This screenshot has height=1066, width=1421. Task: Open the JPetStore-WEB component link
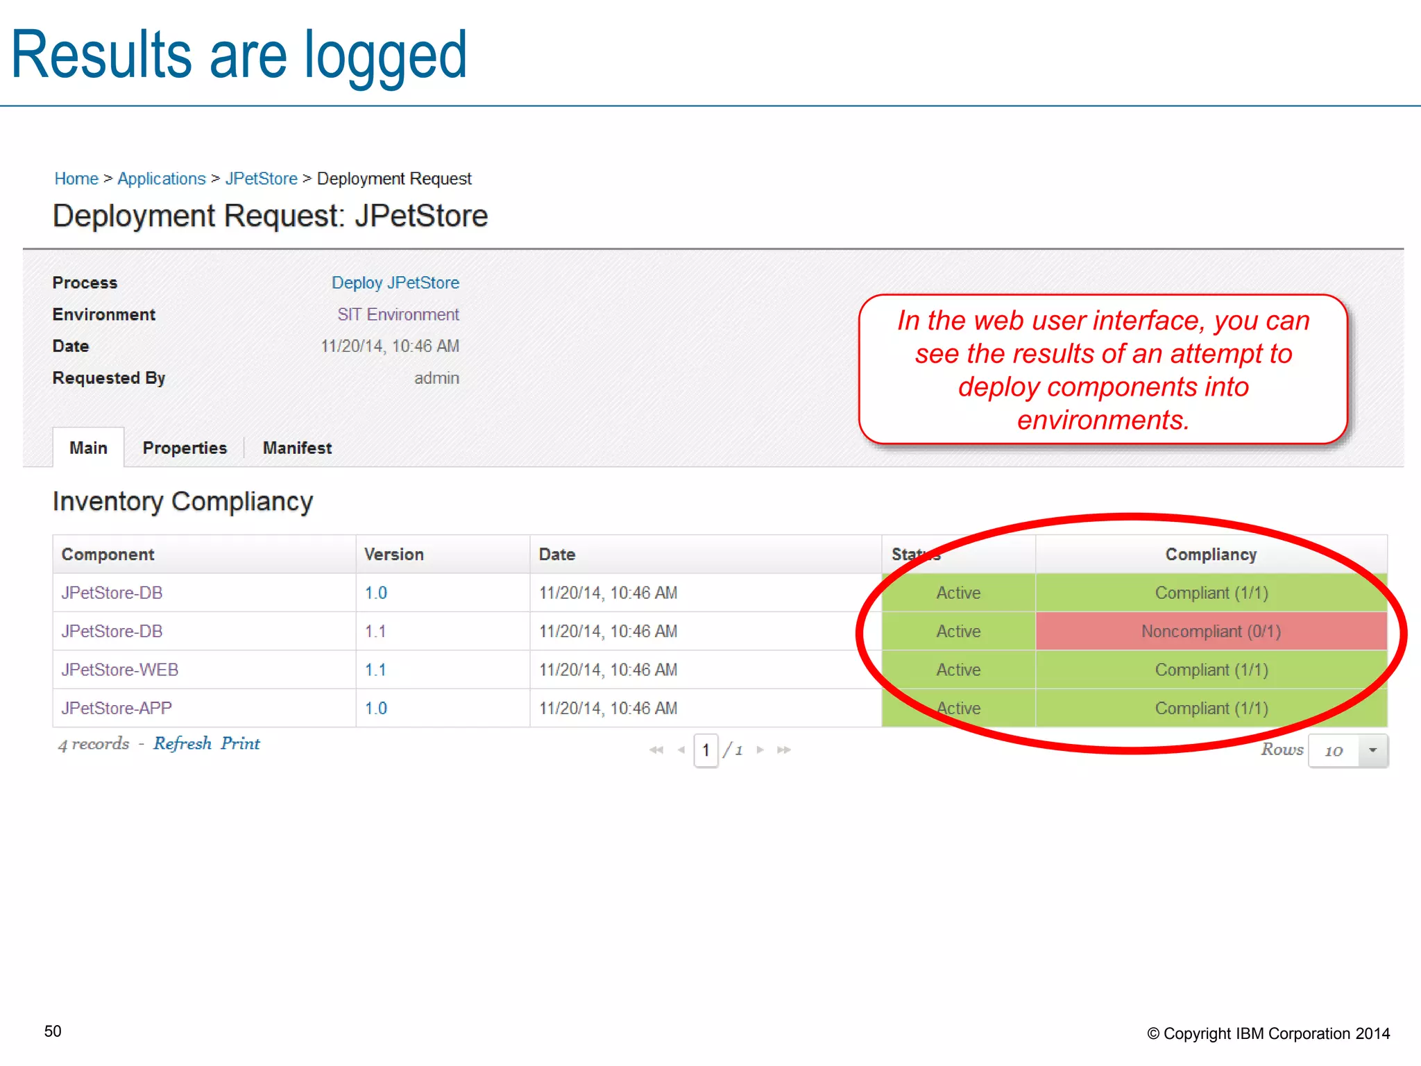point(119,670)
